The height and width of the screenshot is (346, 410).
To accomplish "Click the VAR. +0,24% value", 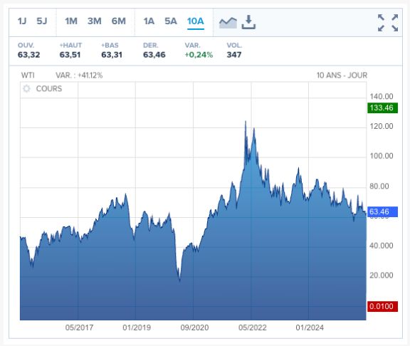I will [199, 55].
